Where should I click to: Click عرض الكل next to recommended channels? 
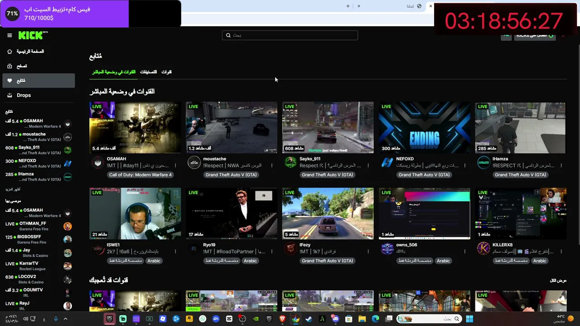[558, 281]
